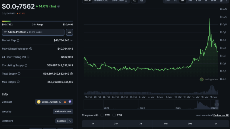Open info icon next to Total Supply label
Screen dimensions: 230x129
click(19, 74)
